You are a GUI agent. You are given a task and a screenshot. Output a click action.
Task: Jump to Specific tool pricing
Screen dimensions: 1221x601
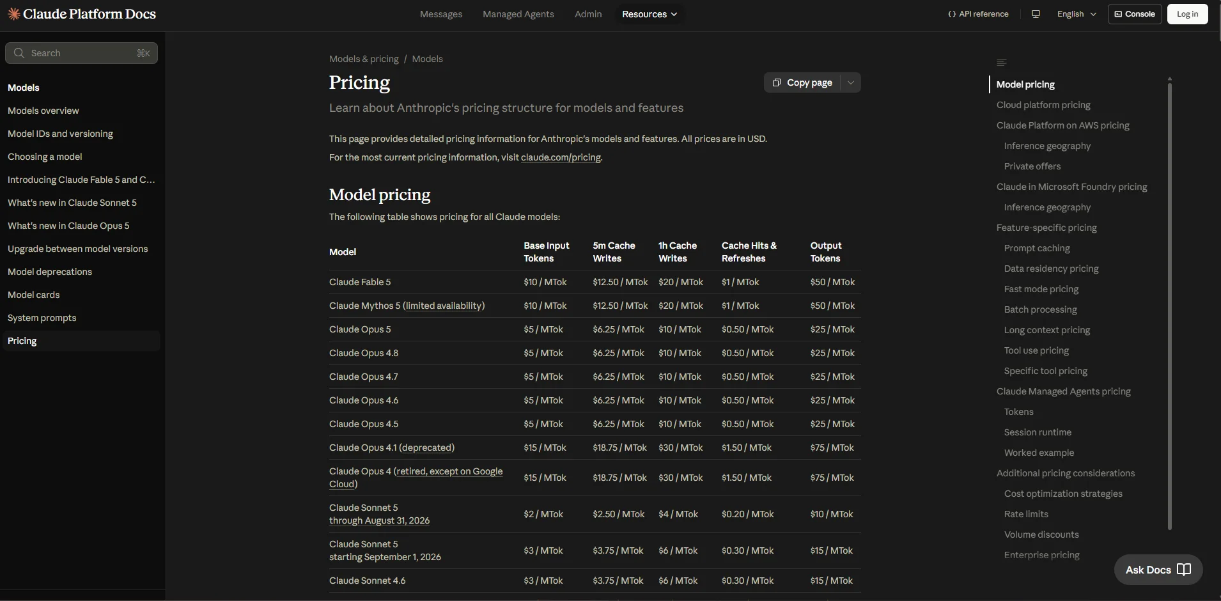(x=1045, y=371)
